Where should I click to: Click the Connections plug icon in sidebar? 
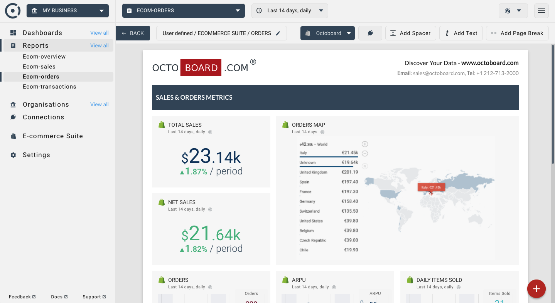pos(13,117)
